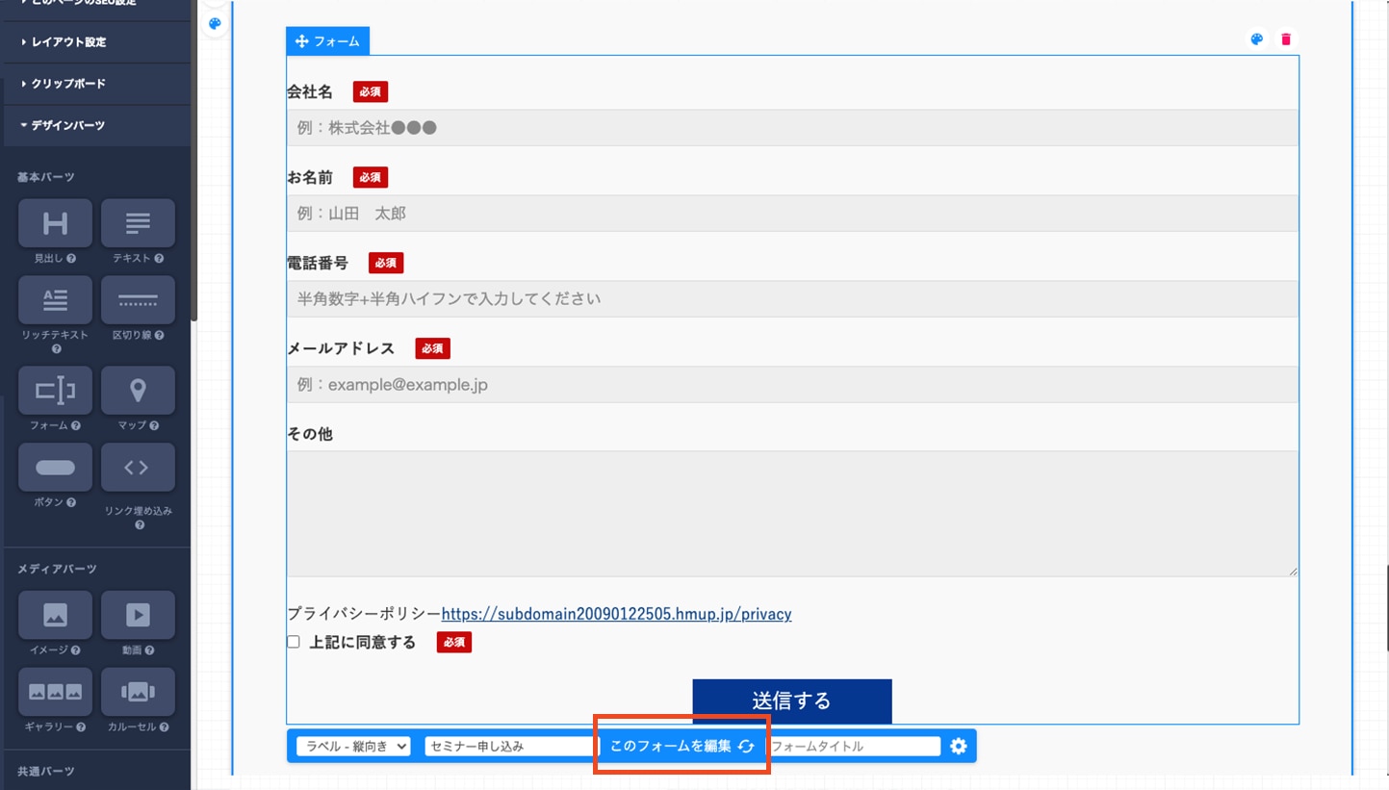Select the マップ map part
This screenshot has width=1389, height=790.
point(138,390)
